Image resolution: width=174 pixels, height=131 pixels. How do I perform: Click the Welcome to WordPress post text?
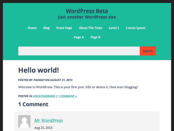click(78, 87)
